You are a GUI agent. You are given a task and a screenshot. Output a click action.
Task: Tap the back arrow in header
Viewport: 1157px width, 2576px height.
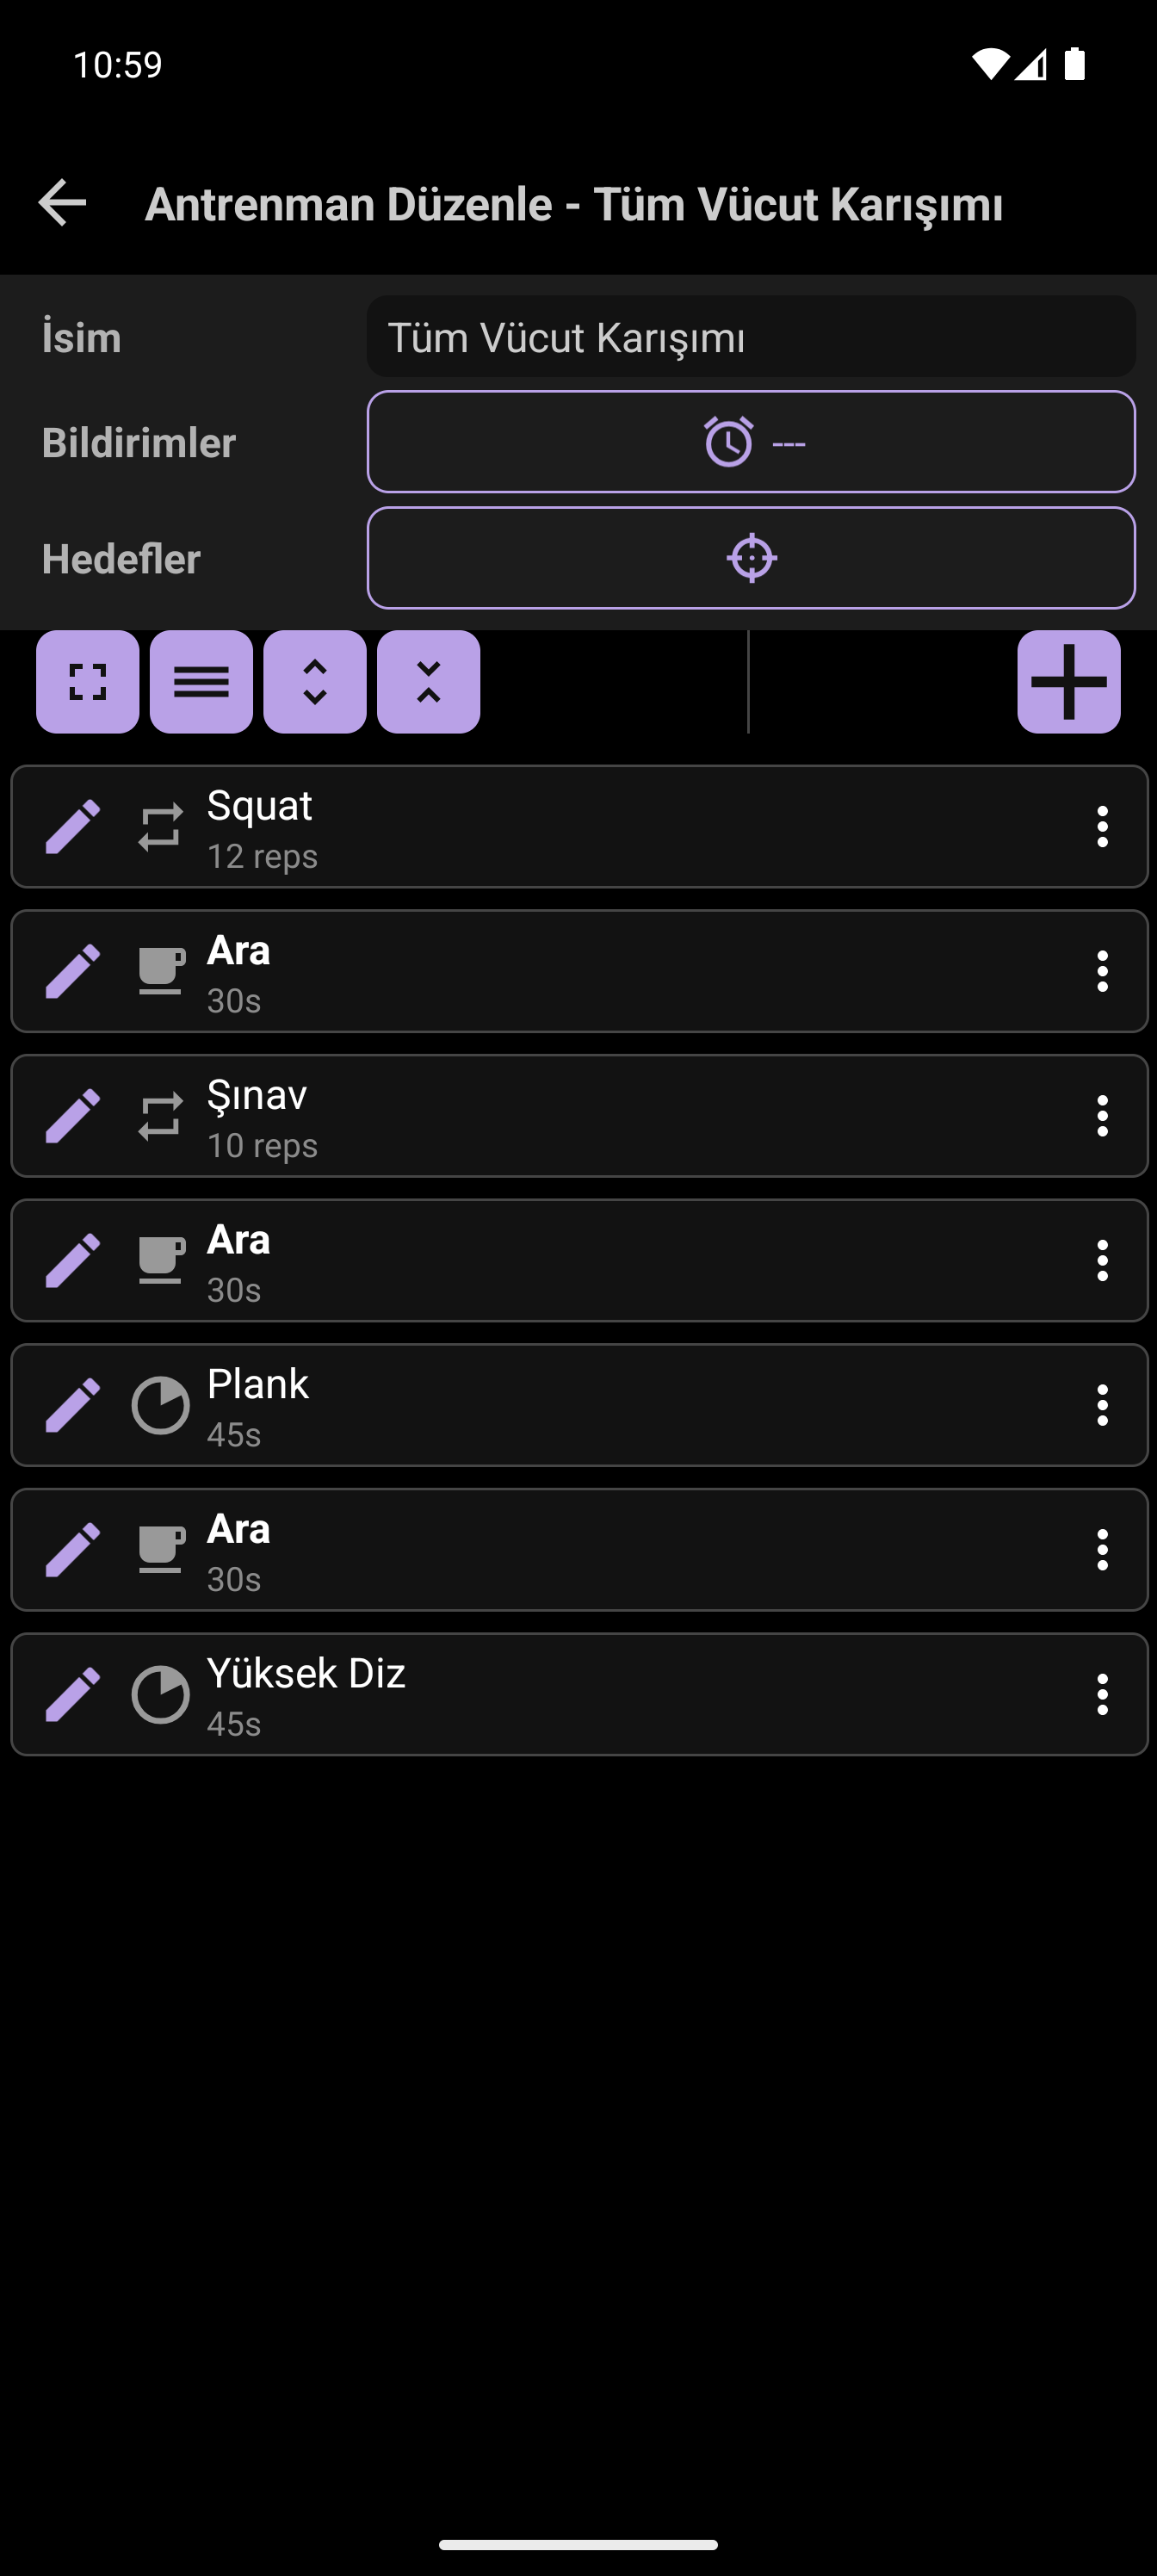(x=62, y=203)
